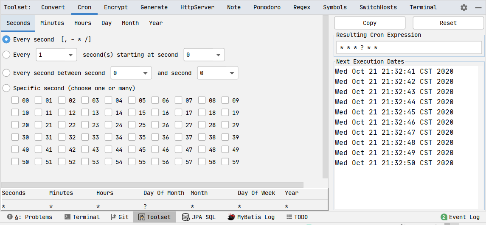Check the 22 second checkbox
Viewport: 486px width, 225px height.
click(62, 125)
